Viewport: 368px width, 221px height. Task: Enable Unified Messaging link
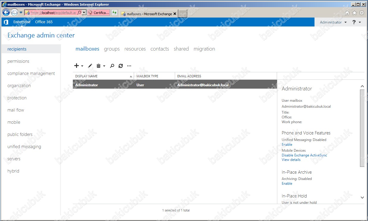pos(287,145)
